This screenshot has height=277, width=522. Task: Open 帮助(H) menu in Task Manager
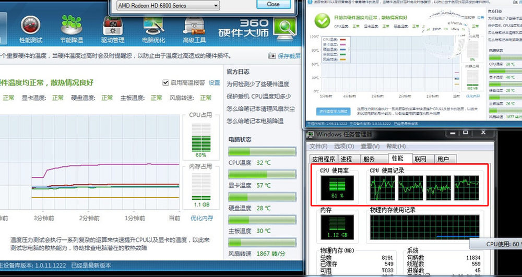[396, 146]
